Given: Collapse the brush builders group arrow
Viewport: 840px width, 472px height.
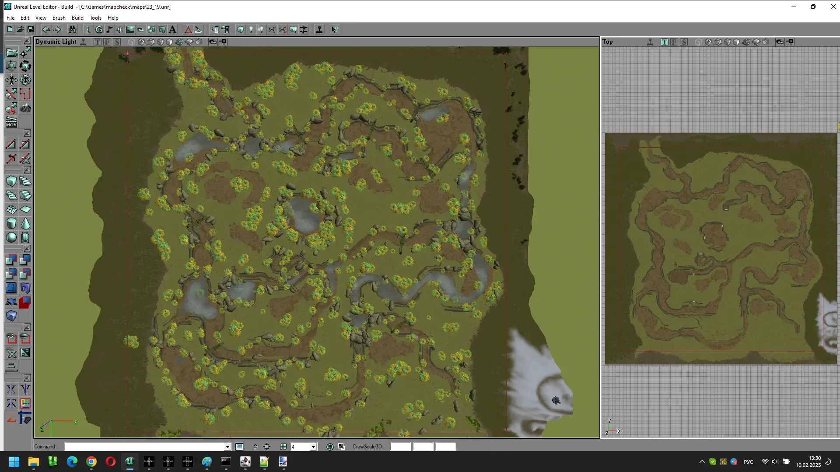Looking at the screenshot, I should point(27,170).
